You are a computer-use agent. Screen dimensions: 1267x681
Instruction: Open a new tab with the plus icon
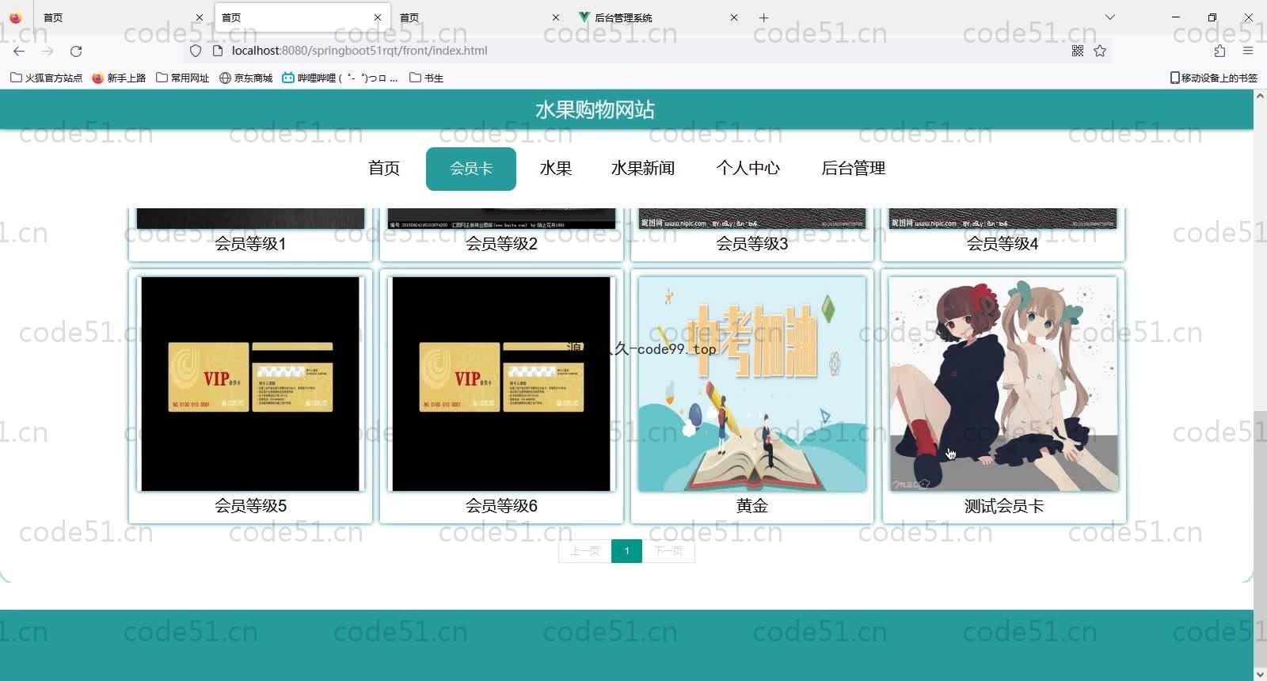click(x=763, y=17)
